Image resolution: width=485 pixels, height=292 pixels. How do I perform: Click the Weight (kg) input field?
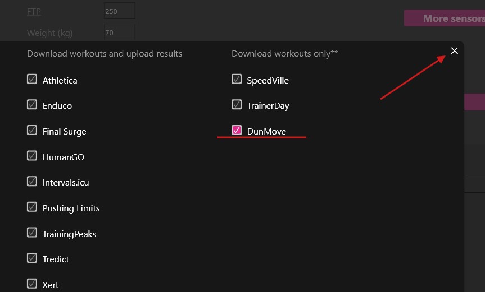[x=120, y=32]
